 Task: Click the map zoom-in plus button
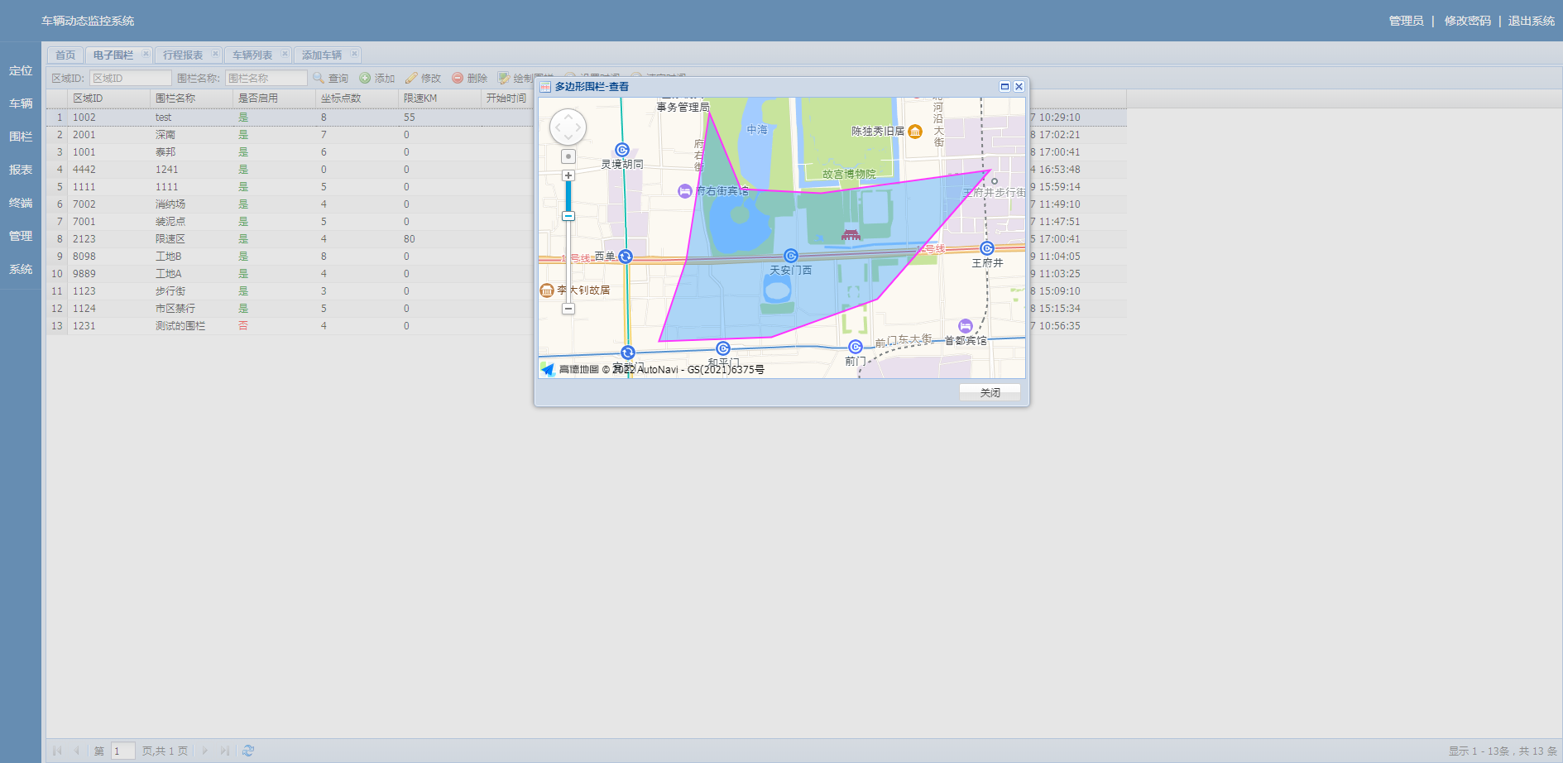568,175
